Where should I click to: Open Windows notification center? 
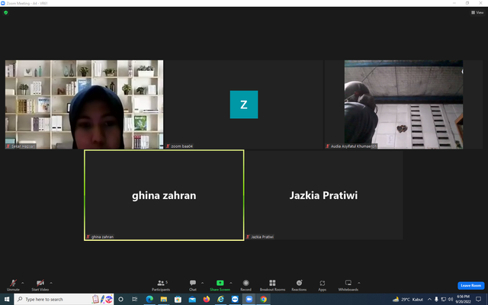(479, 299)
